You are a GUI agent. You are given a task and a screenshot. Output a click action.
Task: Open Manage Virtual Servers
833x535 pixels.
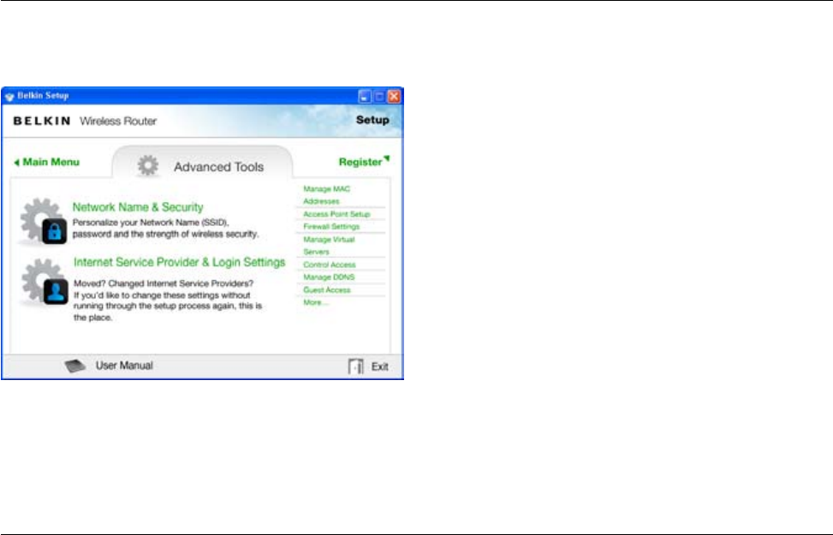point(328,245)
